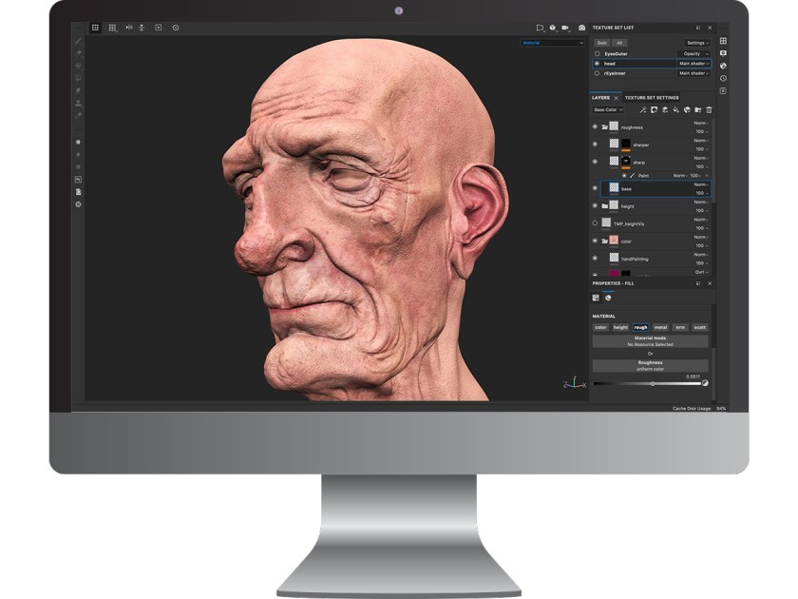This screenshot has height=599, width=798.
Task: Add smart material with sphere icon
Action: point(687,109)
